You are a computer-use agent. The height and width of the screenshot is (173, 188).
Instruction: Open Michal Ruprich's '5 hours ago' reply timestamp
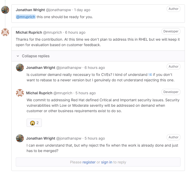[85, 93]
